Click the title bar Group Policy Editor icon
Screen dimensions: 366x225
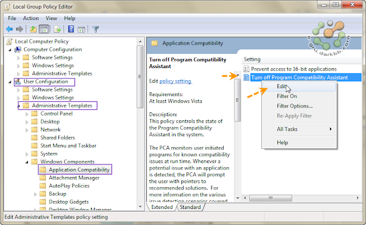click(x=7, y=6)
